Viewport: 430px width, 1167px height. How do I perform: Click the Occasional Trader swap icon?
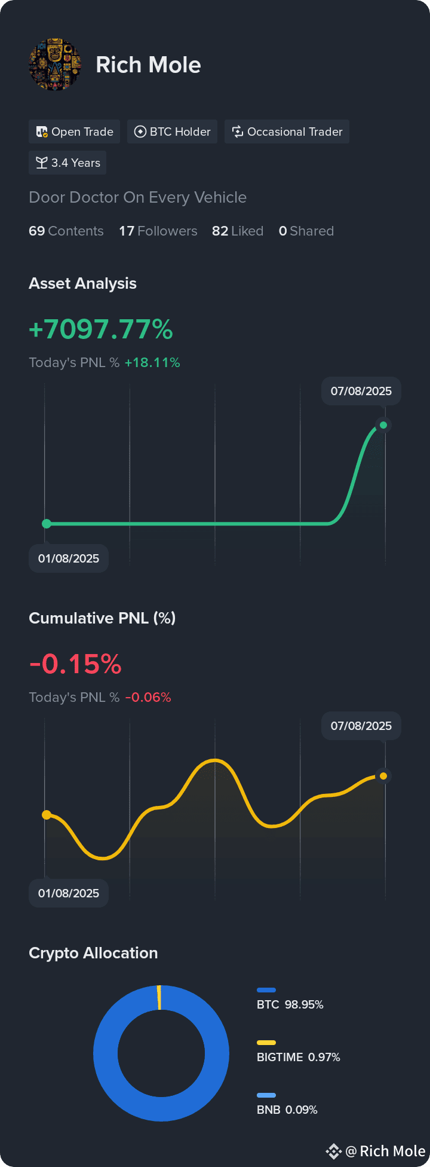238,132
